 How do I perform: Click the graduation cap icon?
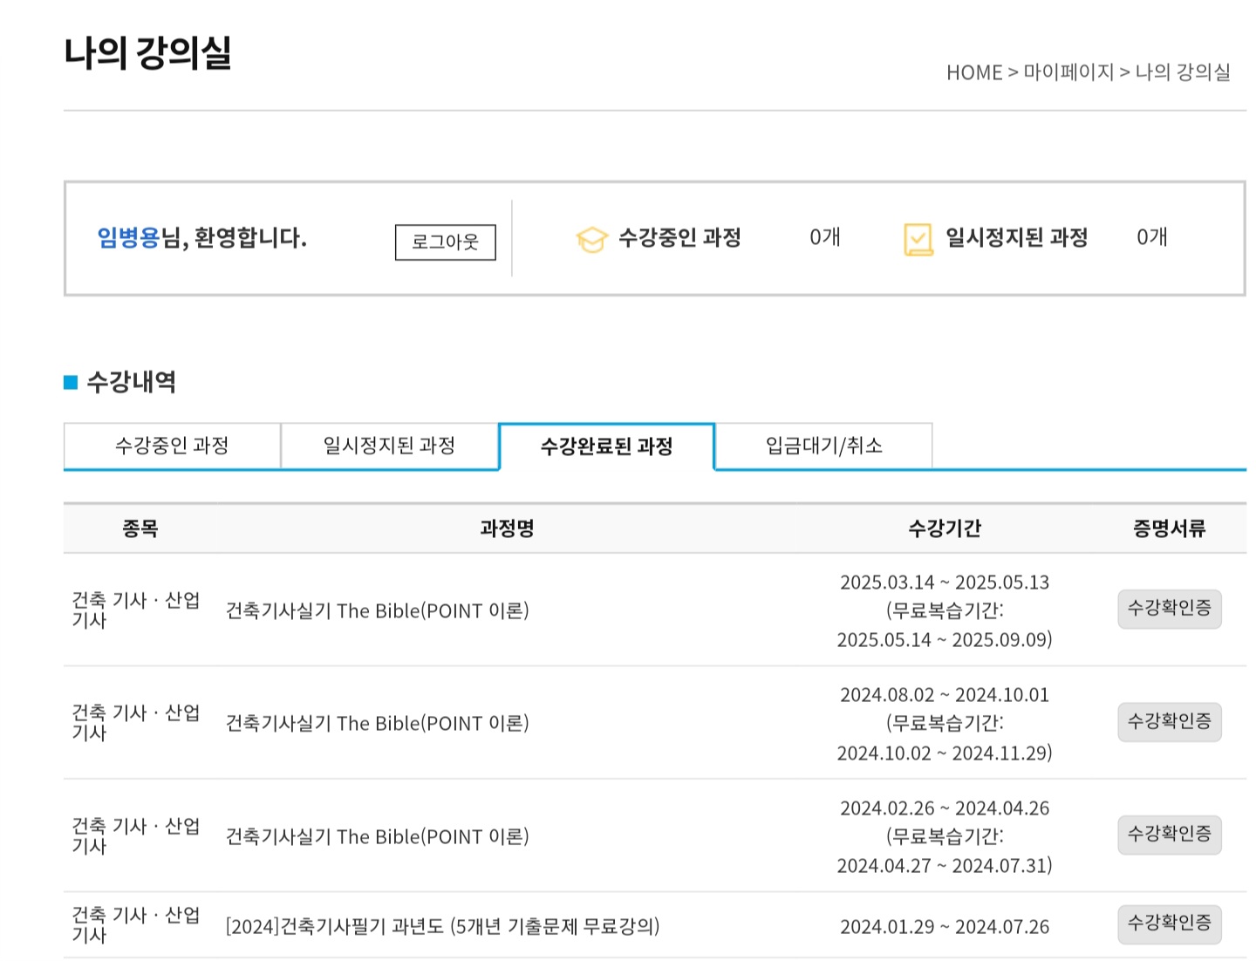(x=591, y=239)
